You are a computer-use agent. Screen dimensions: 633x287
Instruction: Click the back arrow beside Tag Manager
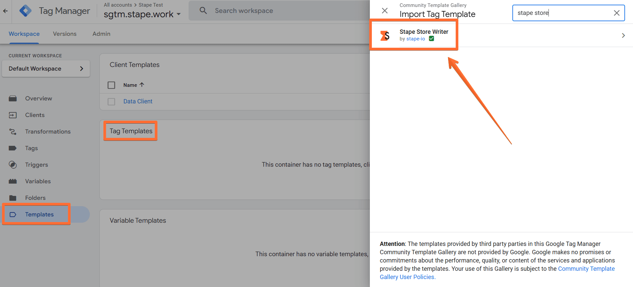tap(5, 11)
